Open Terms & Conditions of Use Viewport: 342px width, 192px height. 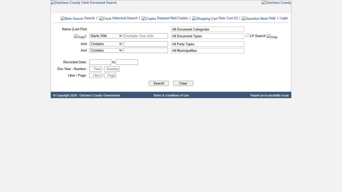coord(171,95)
